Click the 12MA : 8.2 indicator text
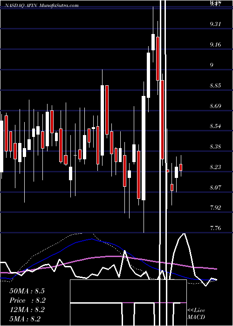This screenshot has width=233, height=326. pos(27,310)
